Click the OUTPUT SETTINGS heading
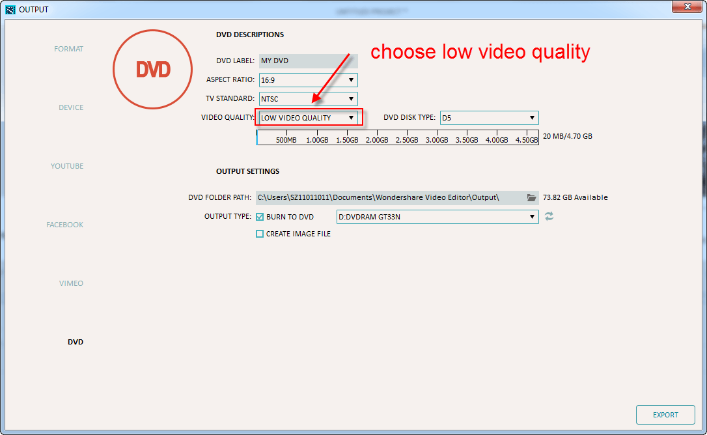Viewport: 707px width, 435px height. [247, 171]
